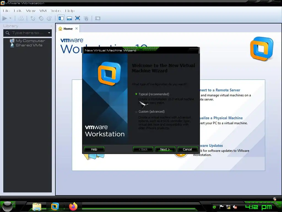This screenshot has height=212, width=282.
Task: Toggle the Show Library sidebar toolbar icon
Action: click(x=61, y=18)
